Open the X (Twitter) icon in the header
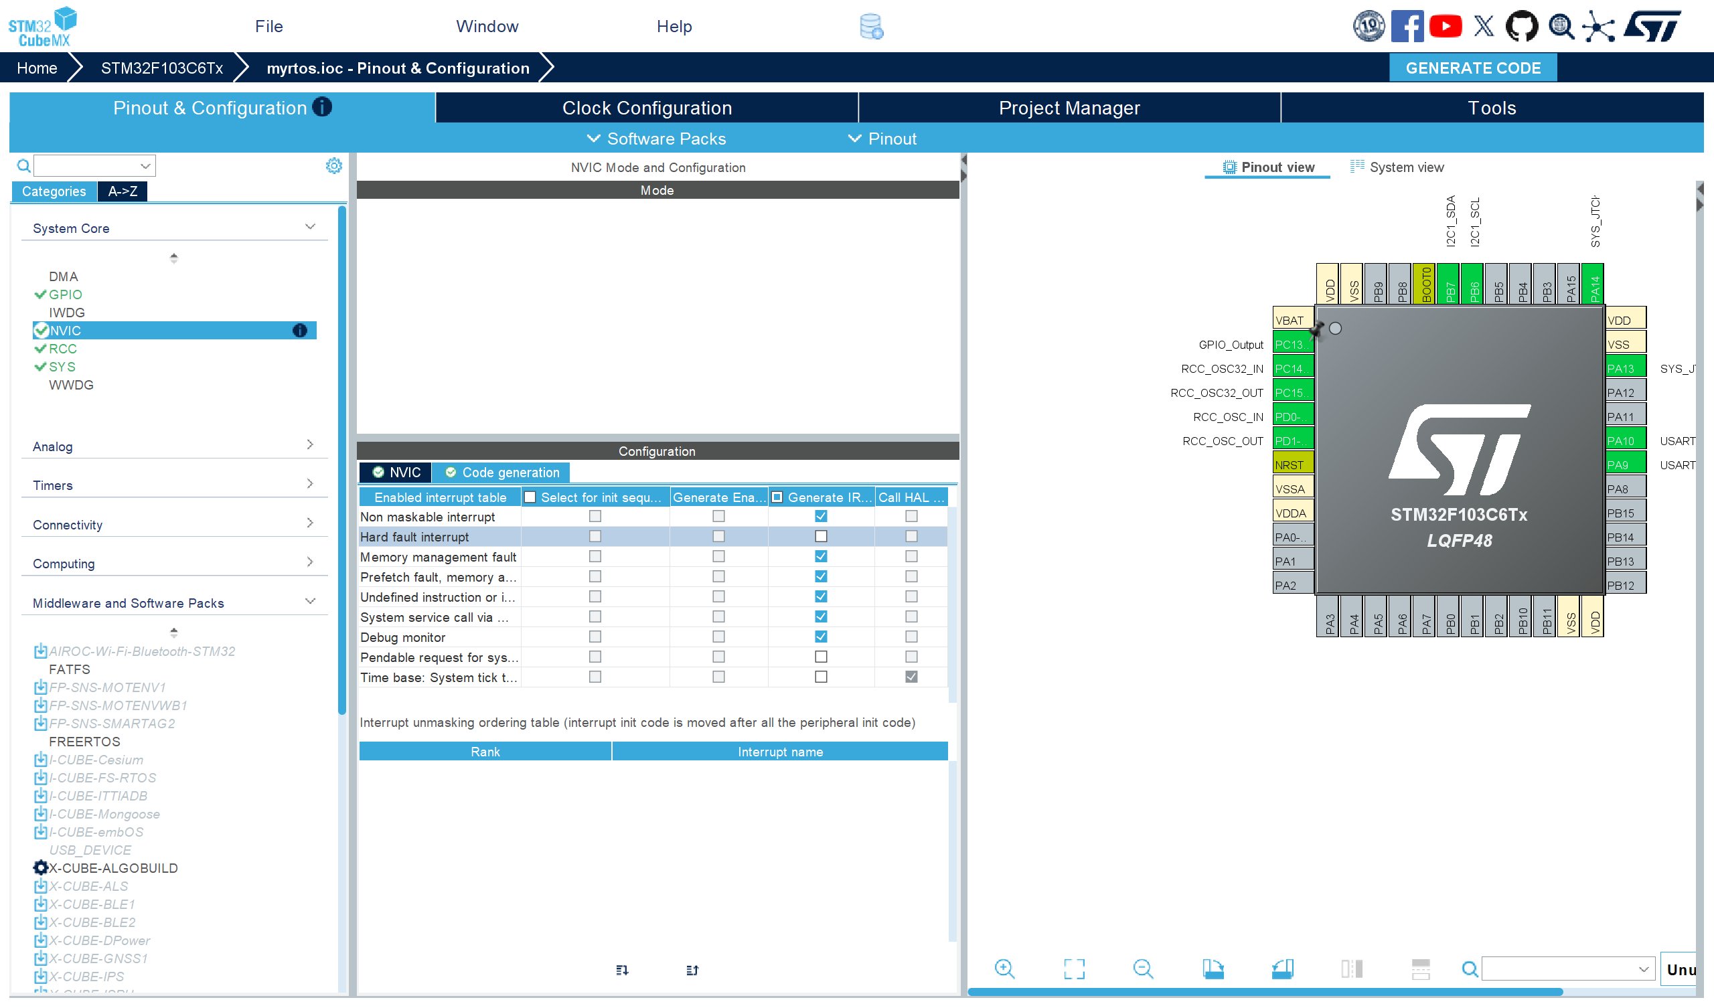 pyautogui.click(x=1484, y=27)
